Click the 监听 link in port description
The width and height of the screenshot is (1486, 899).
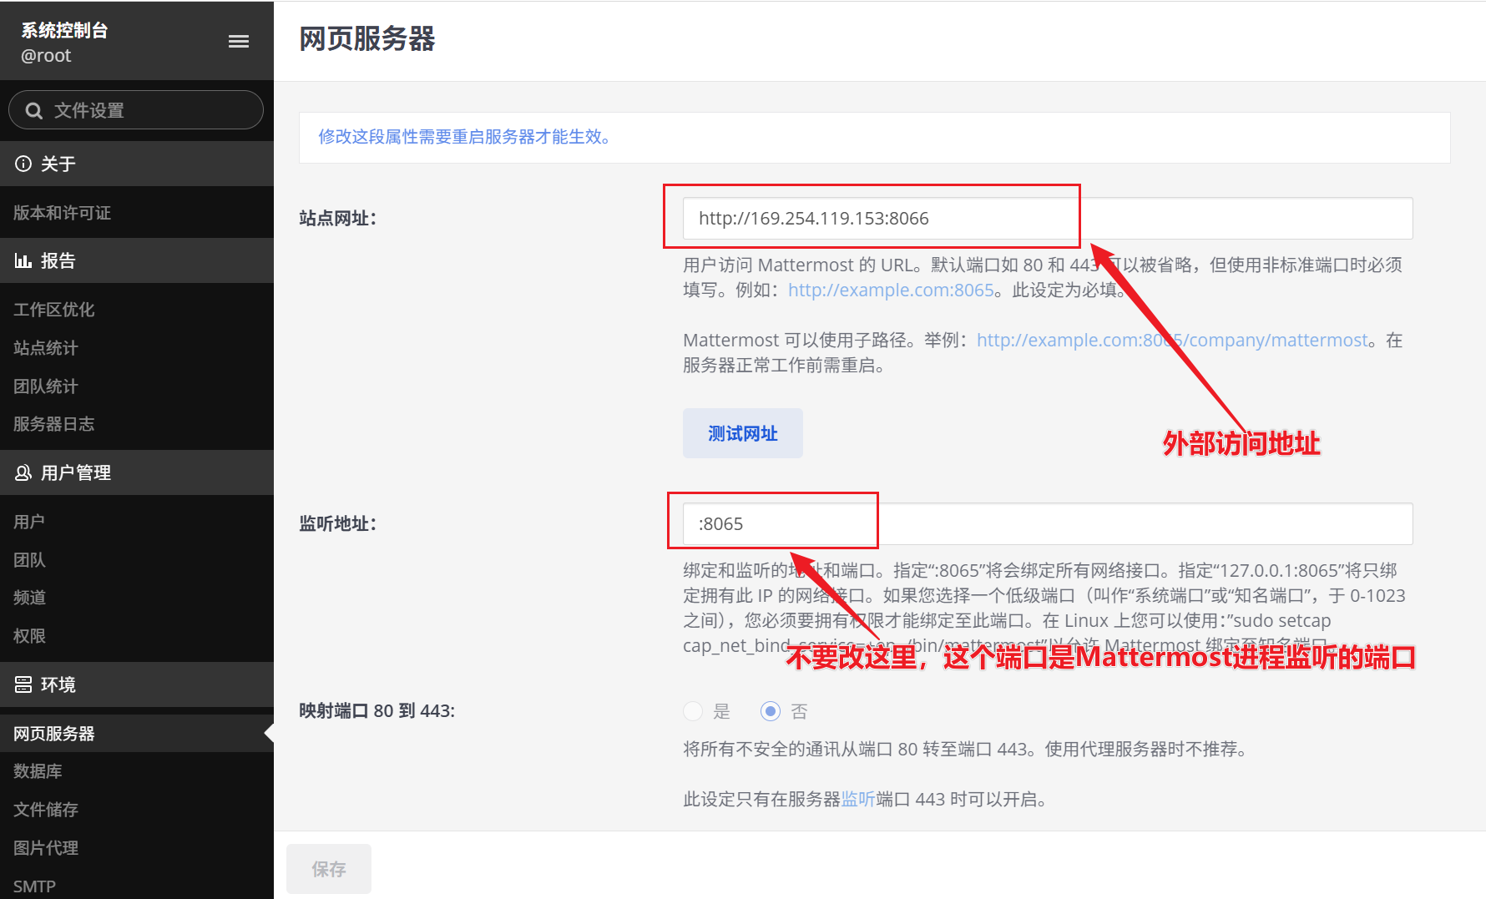point(858,799)
